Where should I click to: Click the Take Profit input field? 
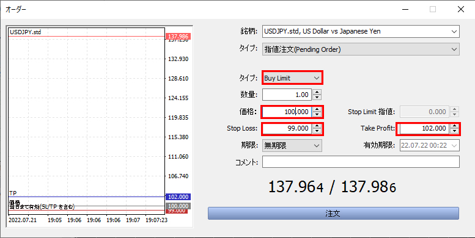[425, 129]
